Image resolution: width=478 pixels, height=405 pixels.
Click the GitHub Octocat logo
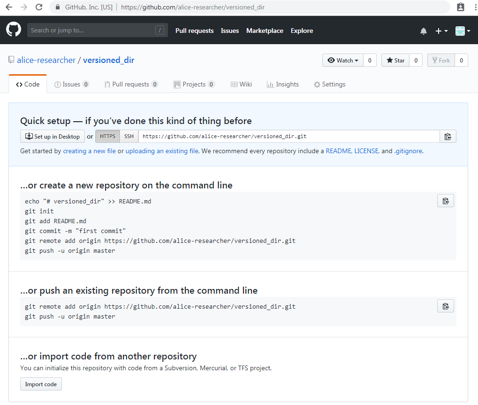pyautogui.click(x=14, y=30)
